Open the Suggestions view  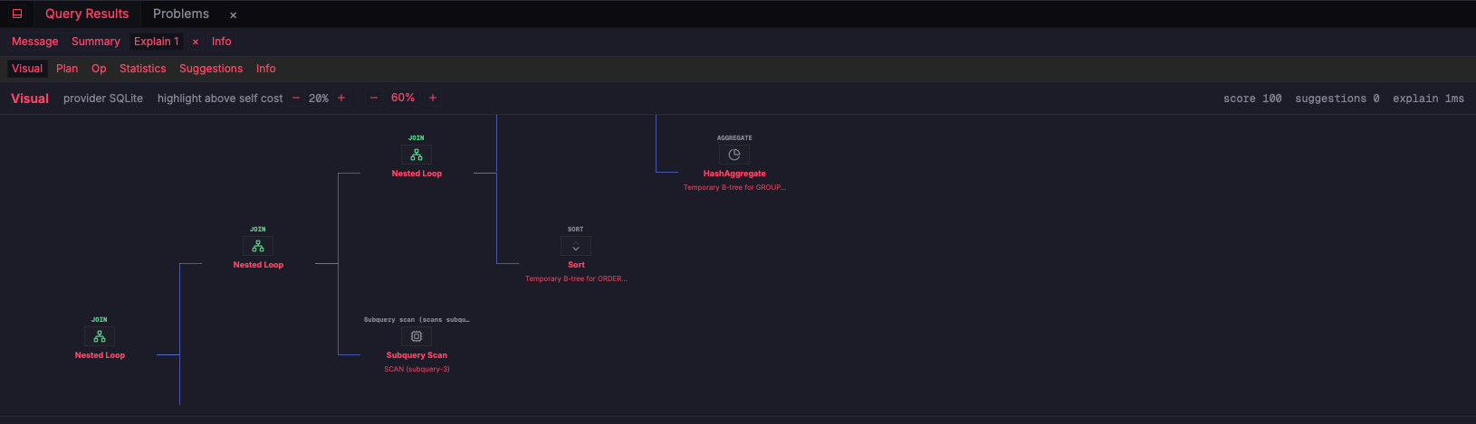(x=211, y=69)
